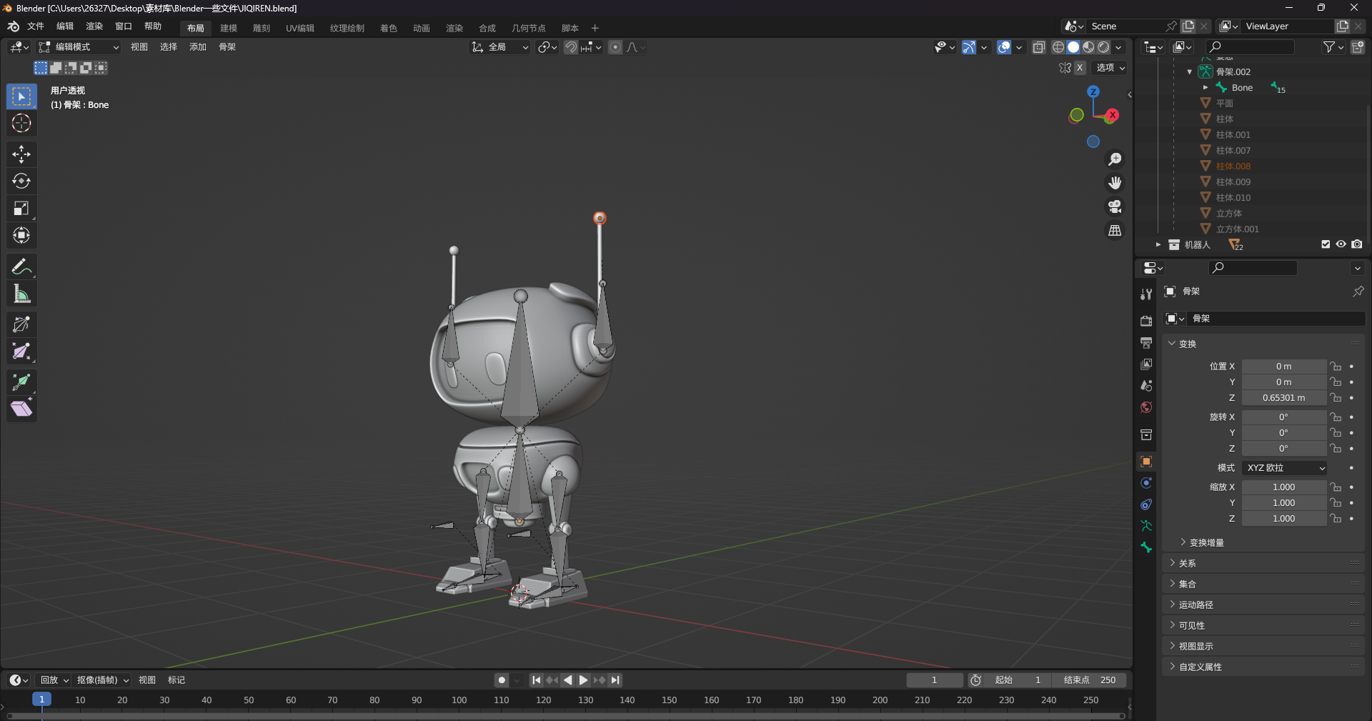Toggle camera view icon
Screen dimensions: 1372x721
click(1115, 207)
